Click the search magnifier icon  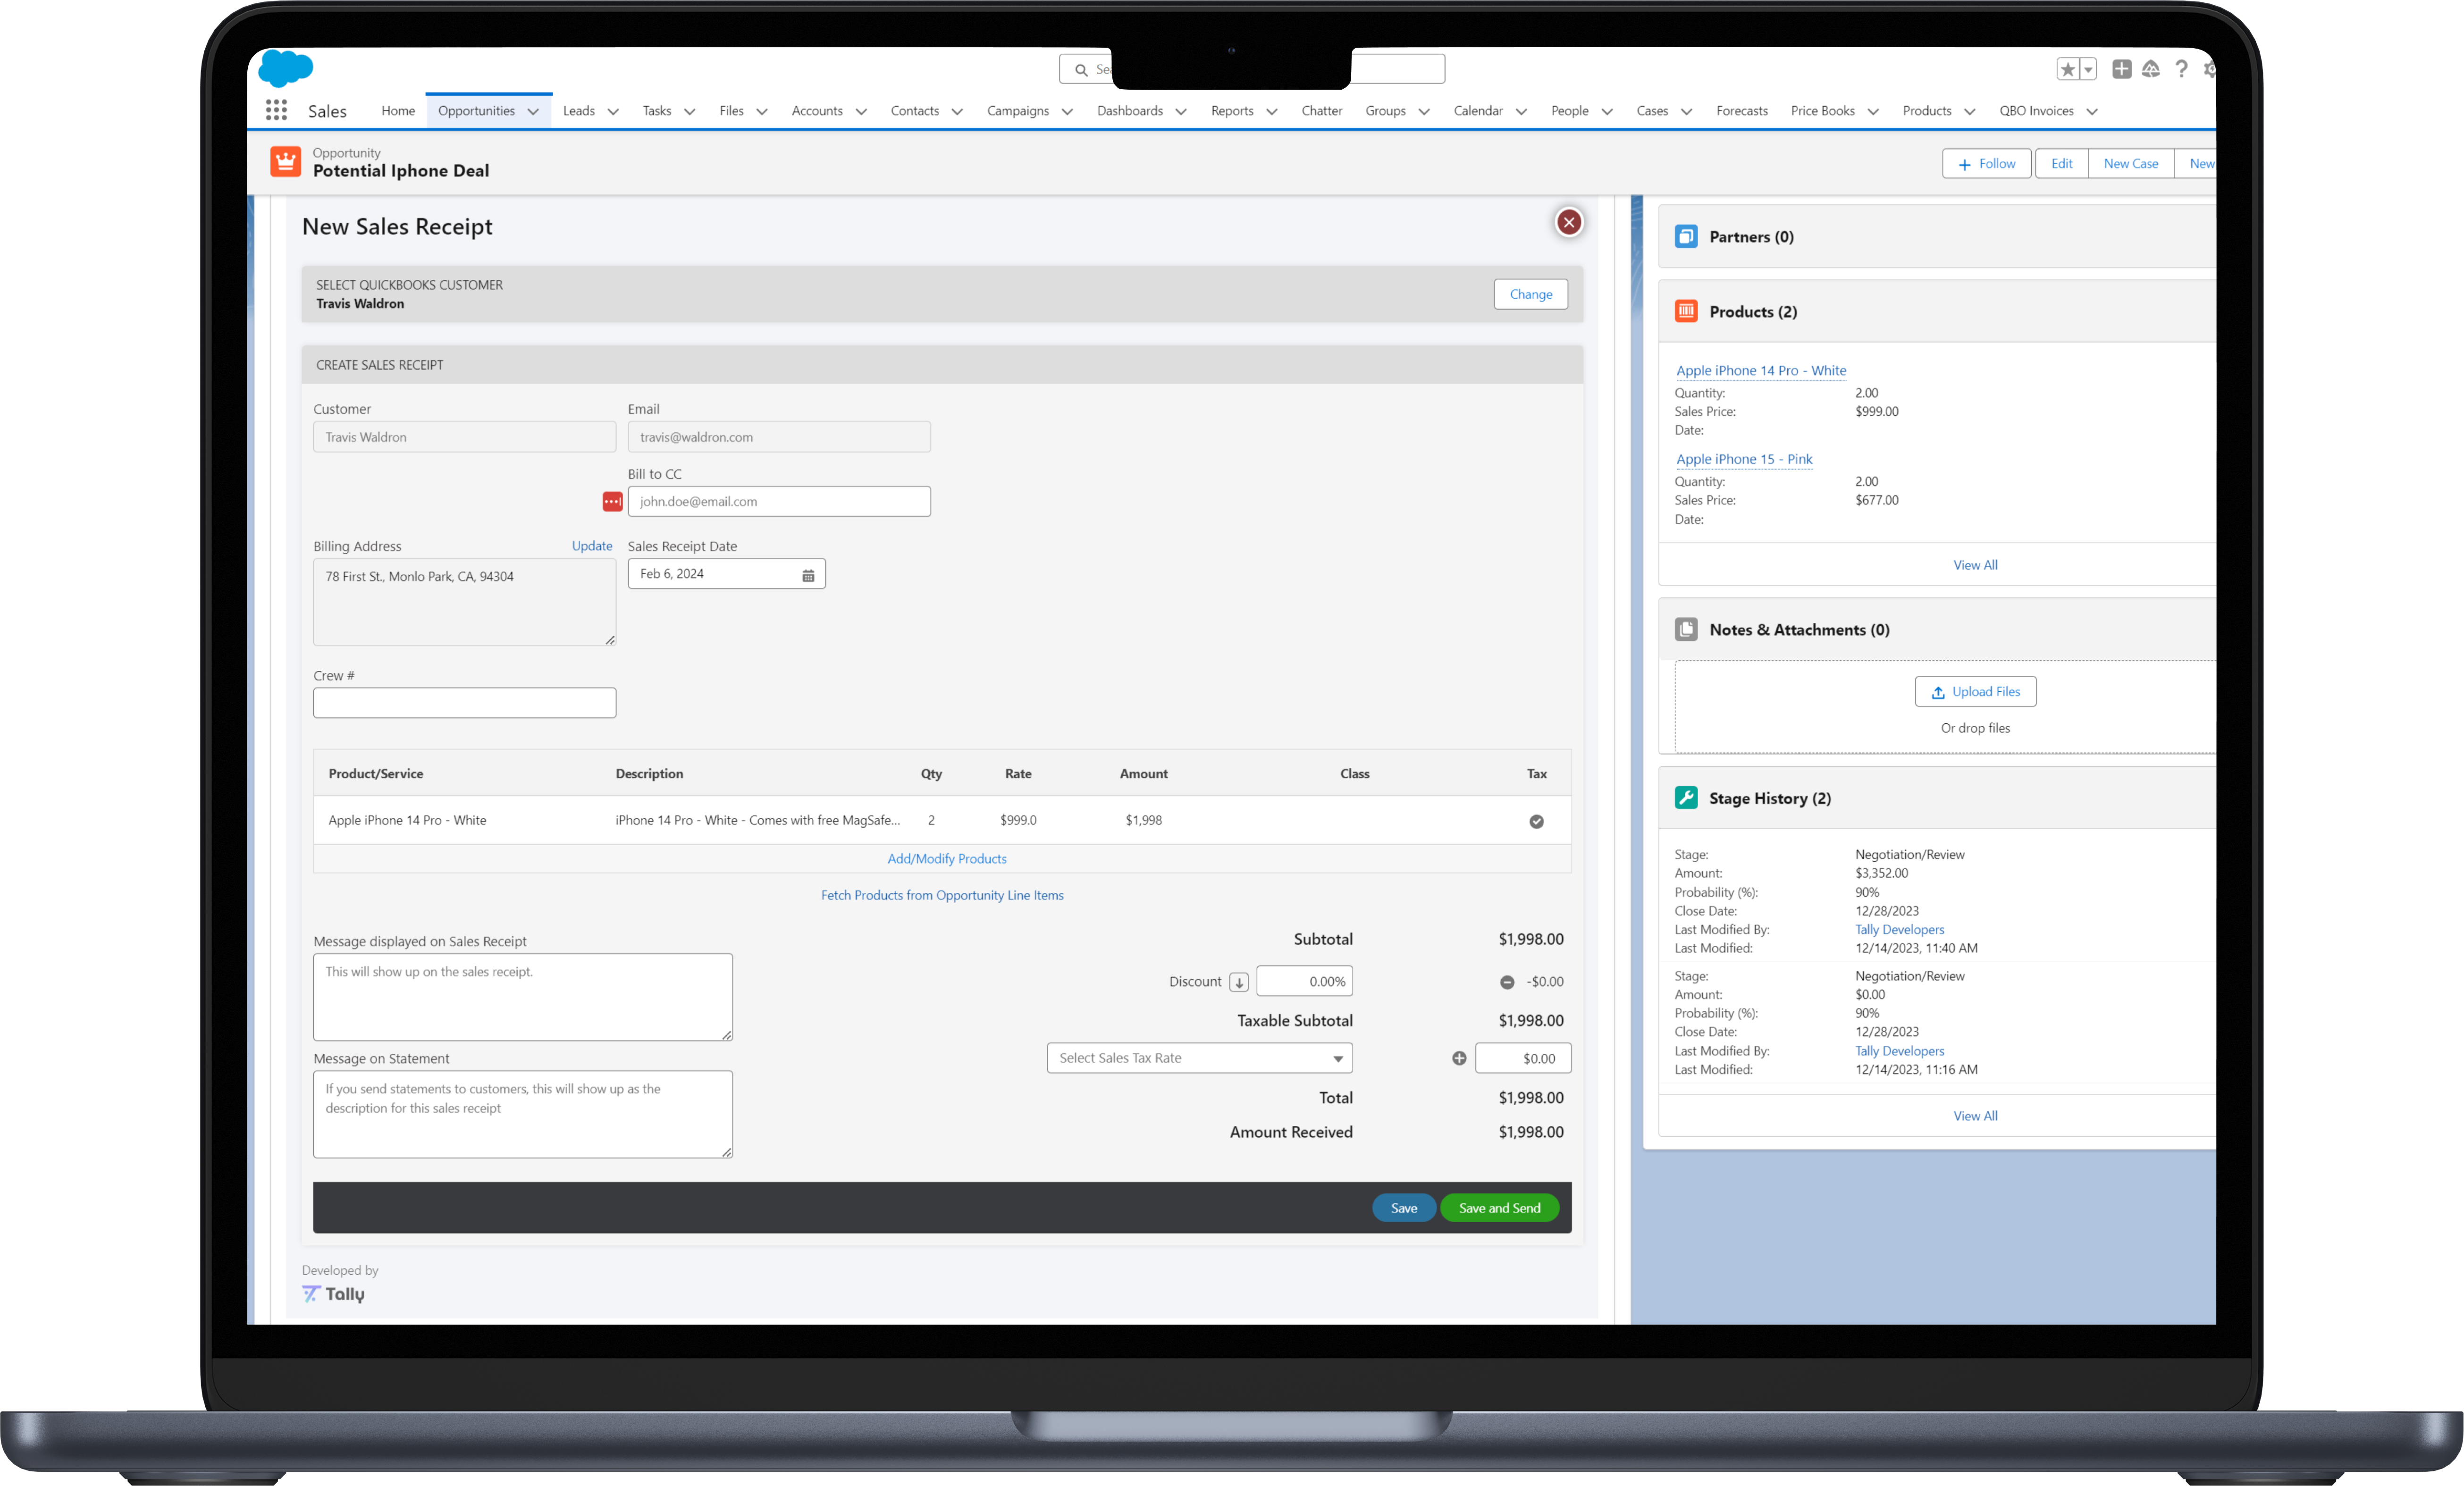1081,70
